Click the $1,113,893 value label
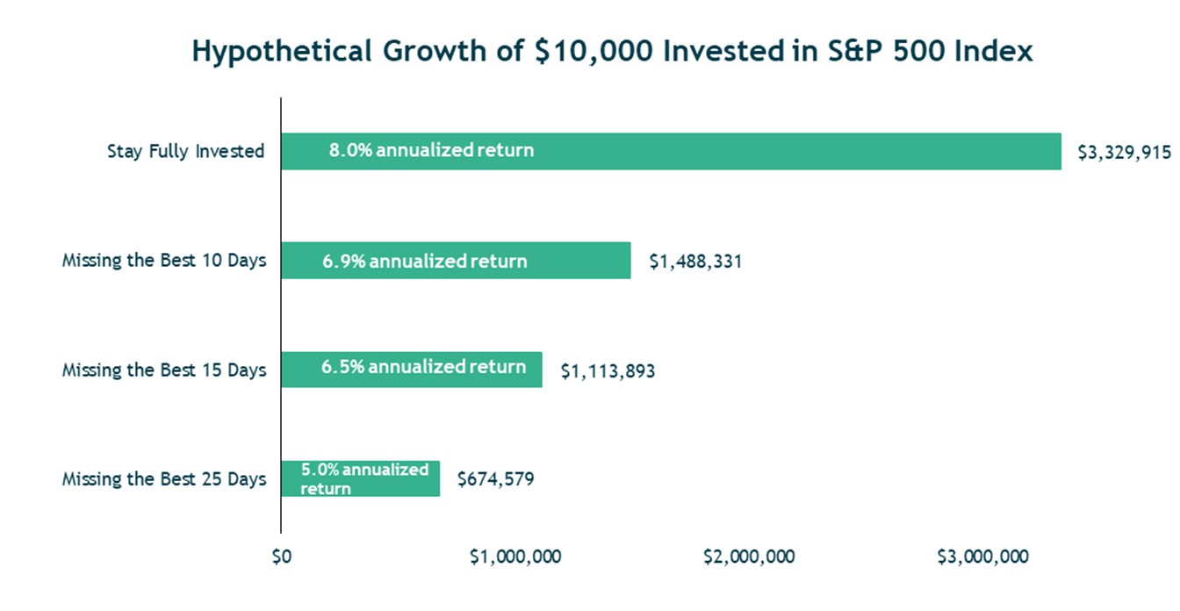 608,371
